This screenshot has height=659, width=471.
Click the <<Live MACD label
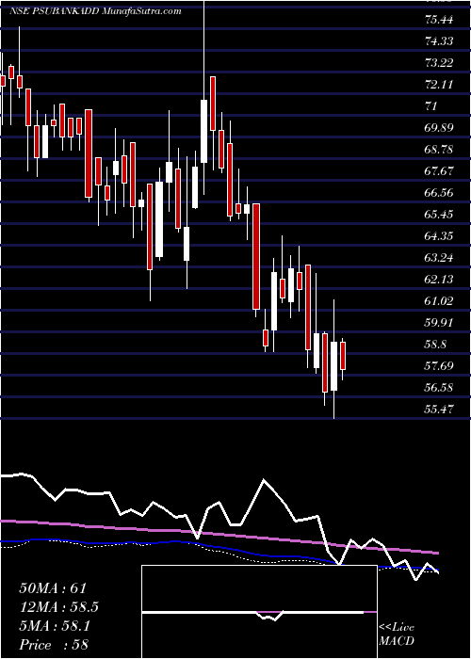tap(397, 635)
